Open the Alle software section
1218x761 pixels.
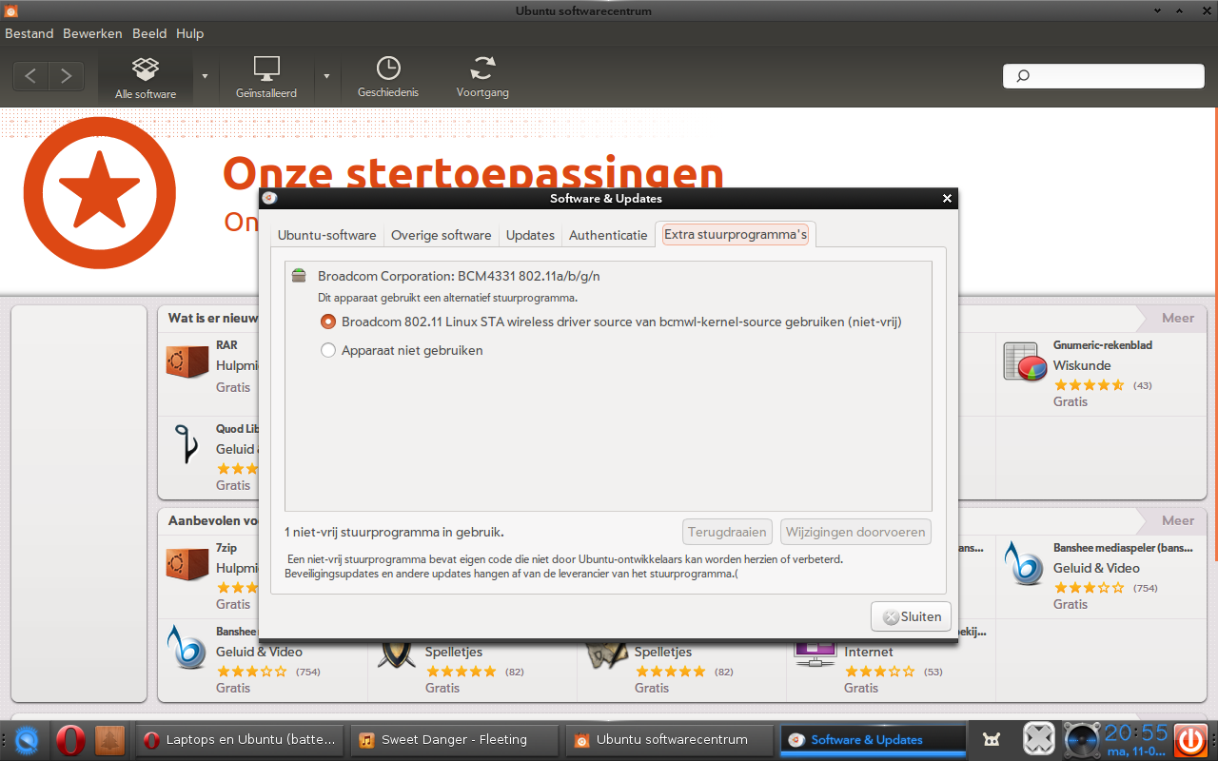[x=146, y=77]
